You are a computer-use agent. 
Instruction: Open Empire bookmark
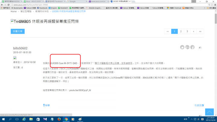(x=52, y=8)
